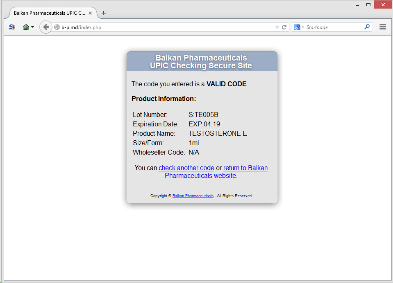
Task: Click the "UPIC Checking Secure Site" header text
Action: click(x=201, y=65)
